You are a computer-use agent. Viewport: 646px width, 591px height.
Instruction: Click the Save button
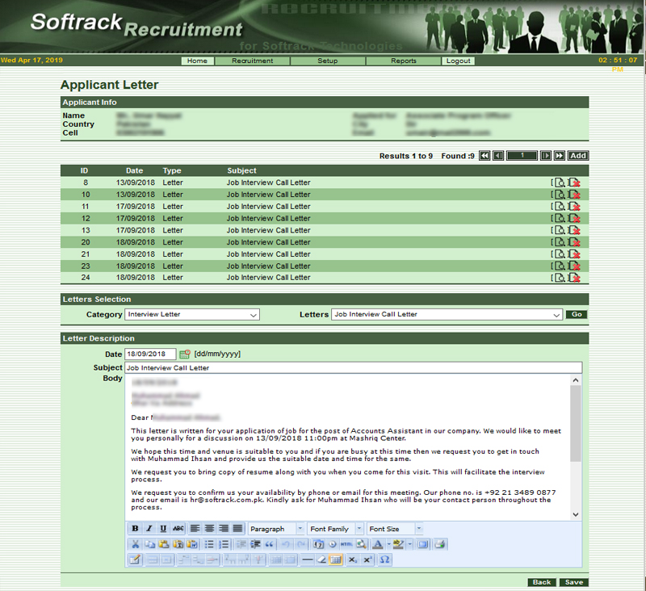[574, 582]
